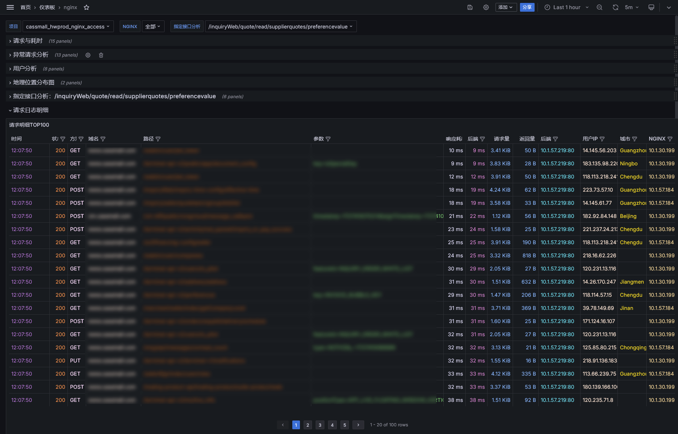This screenshot has width=678, height=434.
Task: Click user IP cell 171.124.16.107
Action: (x=599, y=321)
